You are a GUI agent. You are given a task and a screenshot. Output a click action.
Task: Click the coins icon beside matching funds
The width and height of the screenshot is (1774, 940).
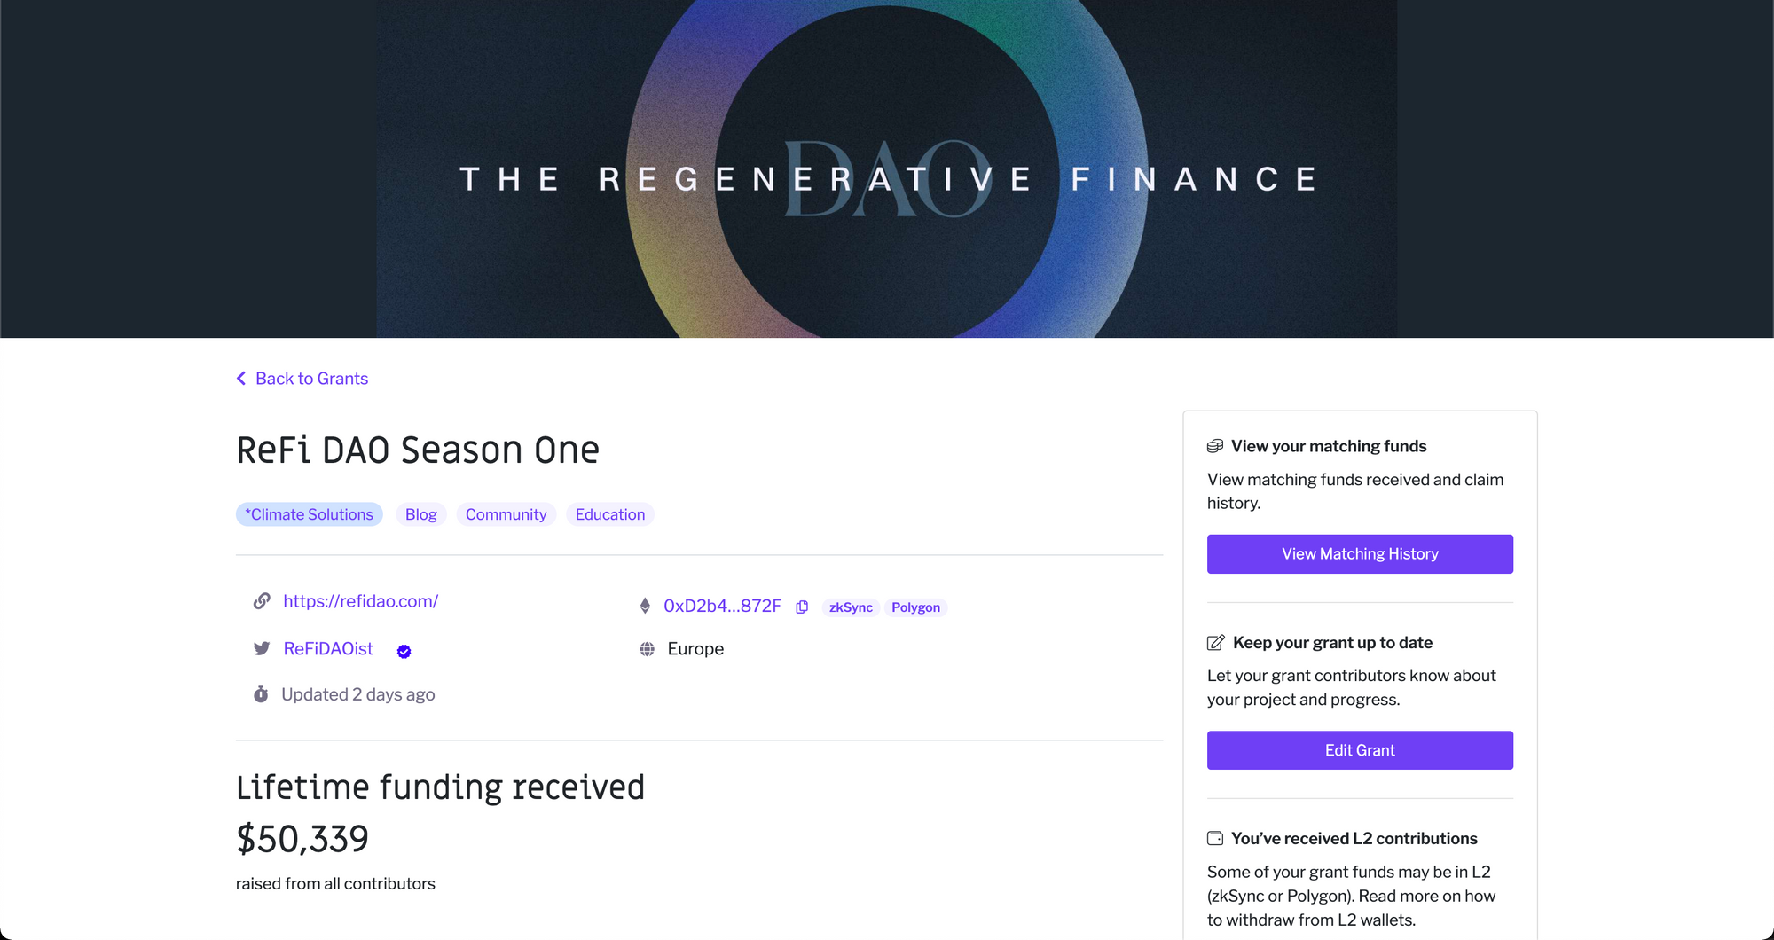click(1215, 446)
